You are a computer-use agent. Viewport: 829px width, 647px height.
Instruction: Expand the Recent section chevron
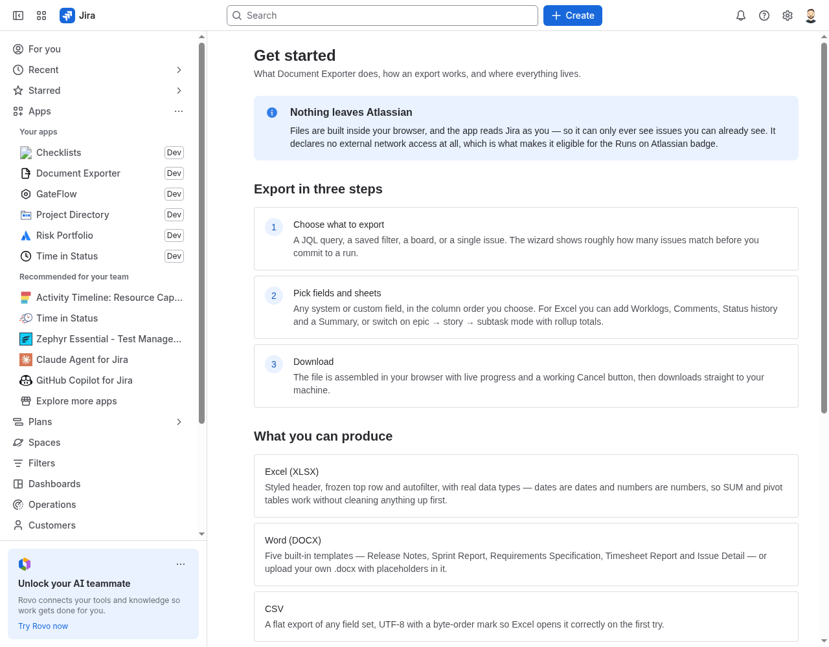(x=179, y=70)
